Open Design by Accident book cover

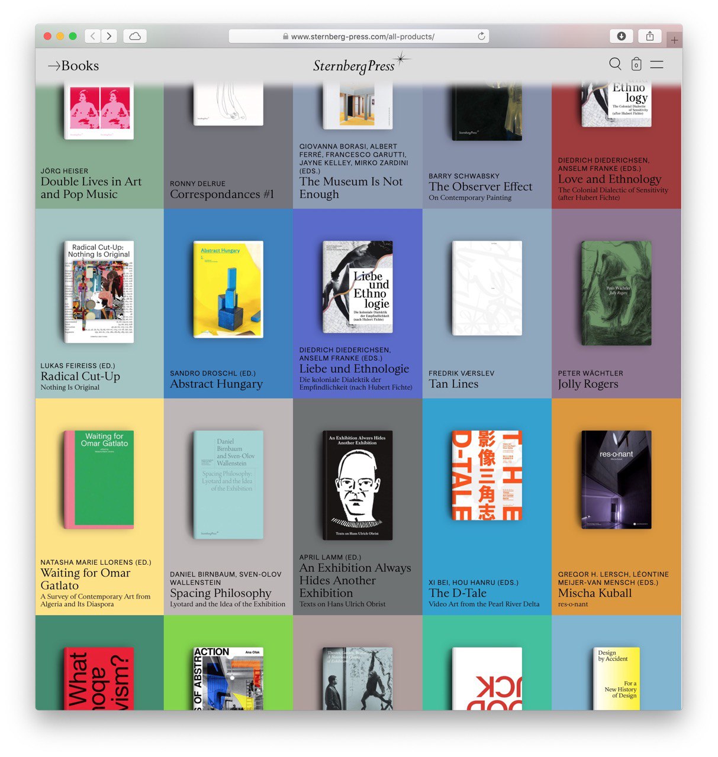click(616, 678)
